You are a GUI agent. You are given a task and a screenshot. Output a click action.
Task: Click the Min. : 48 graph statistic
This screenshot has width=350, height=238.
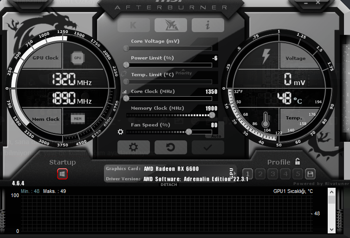[x=30, y=192]
